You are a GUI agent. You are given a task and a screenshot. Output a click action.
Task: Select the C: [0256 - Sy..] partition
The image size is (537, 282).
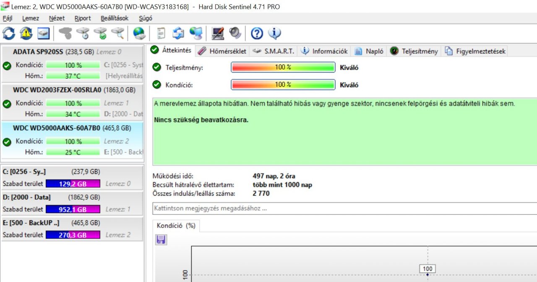[x=72, y=178]
